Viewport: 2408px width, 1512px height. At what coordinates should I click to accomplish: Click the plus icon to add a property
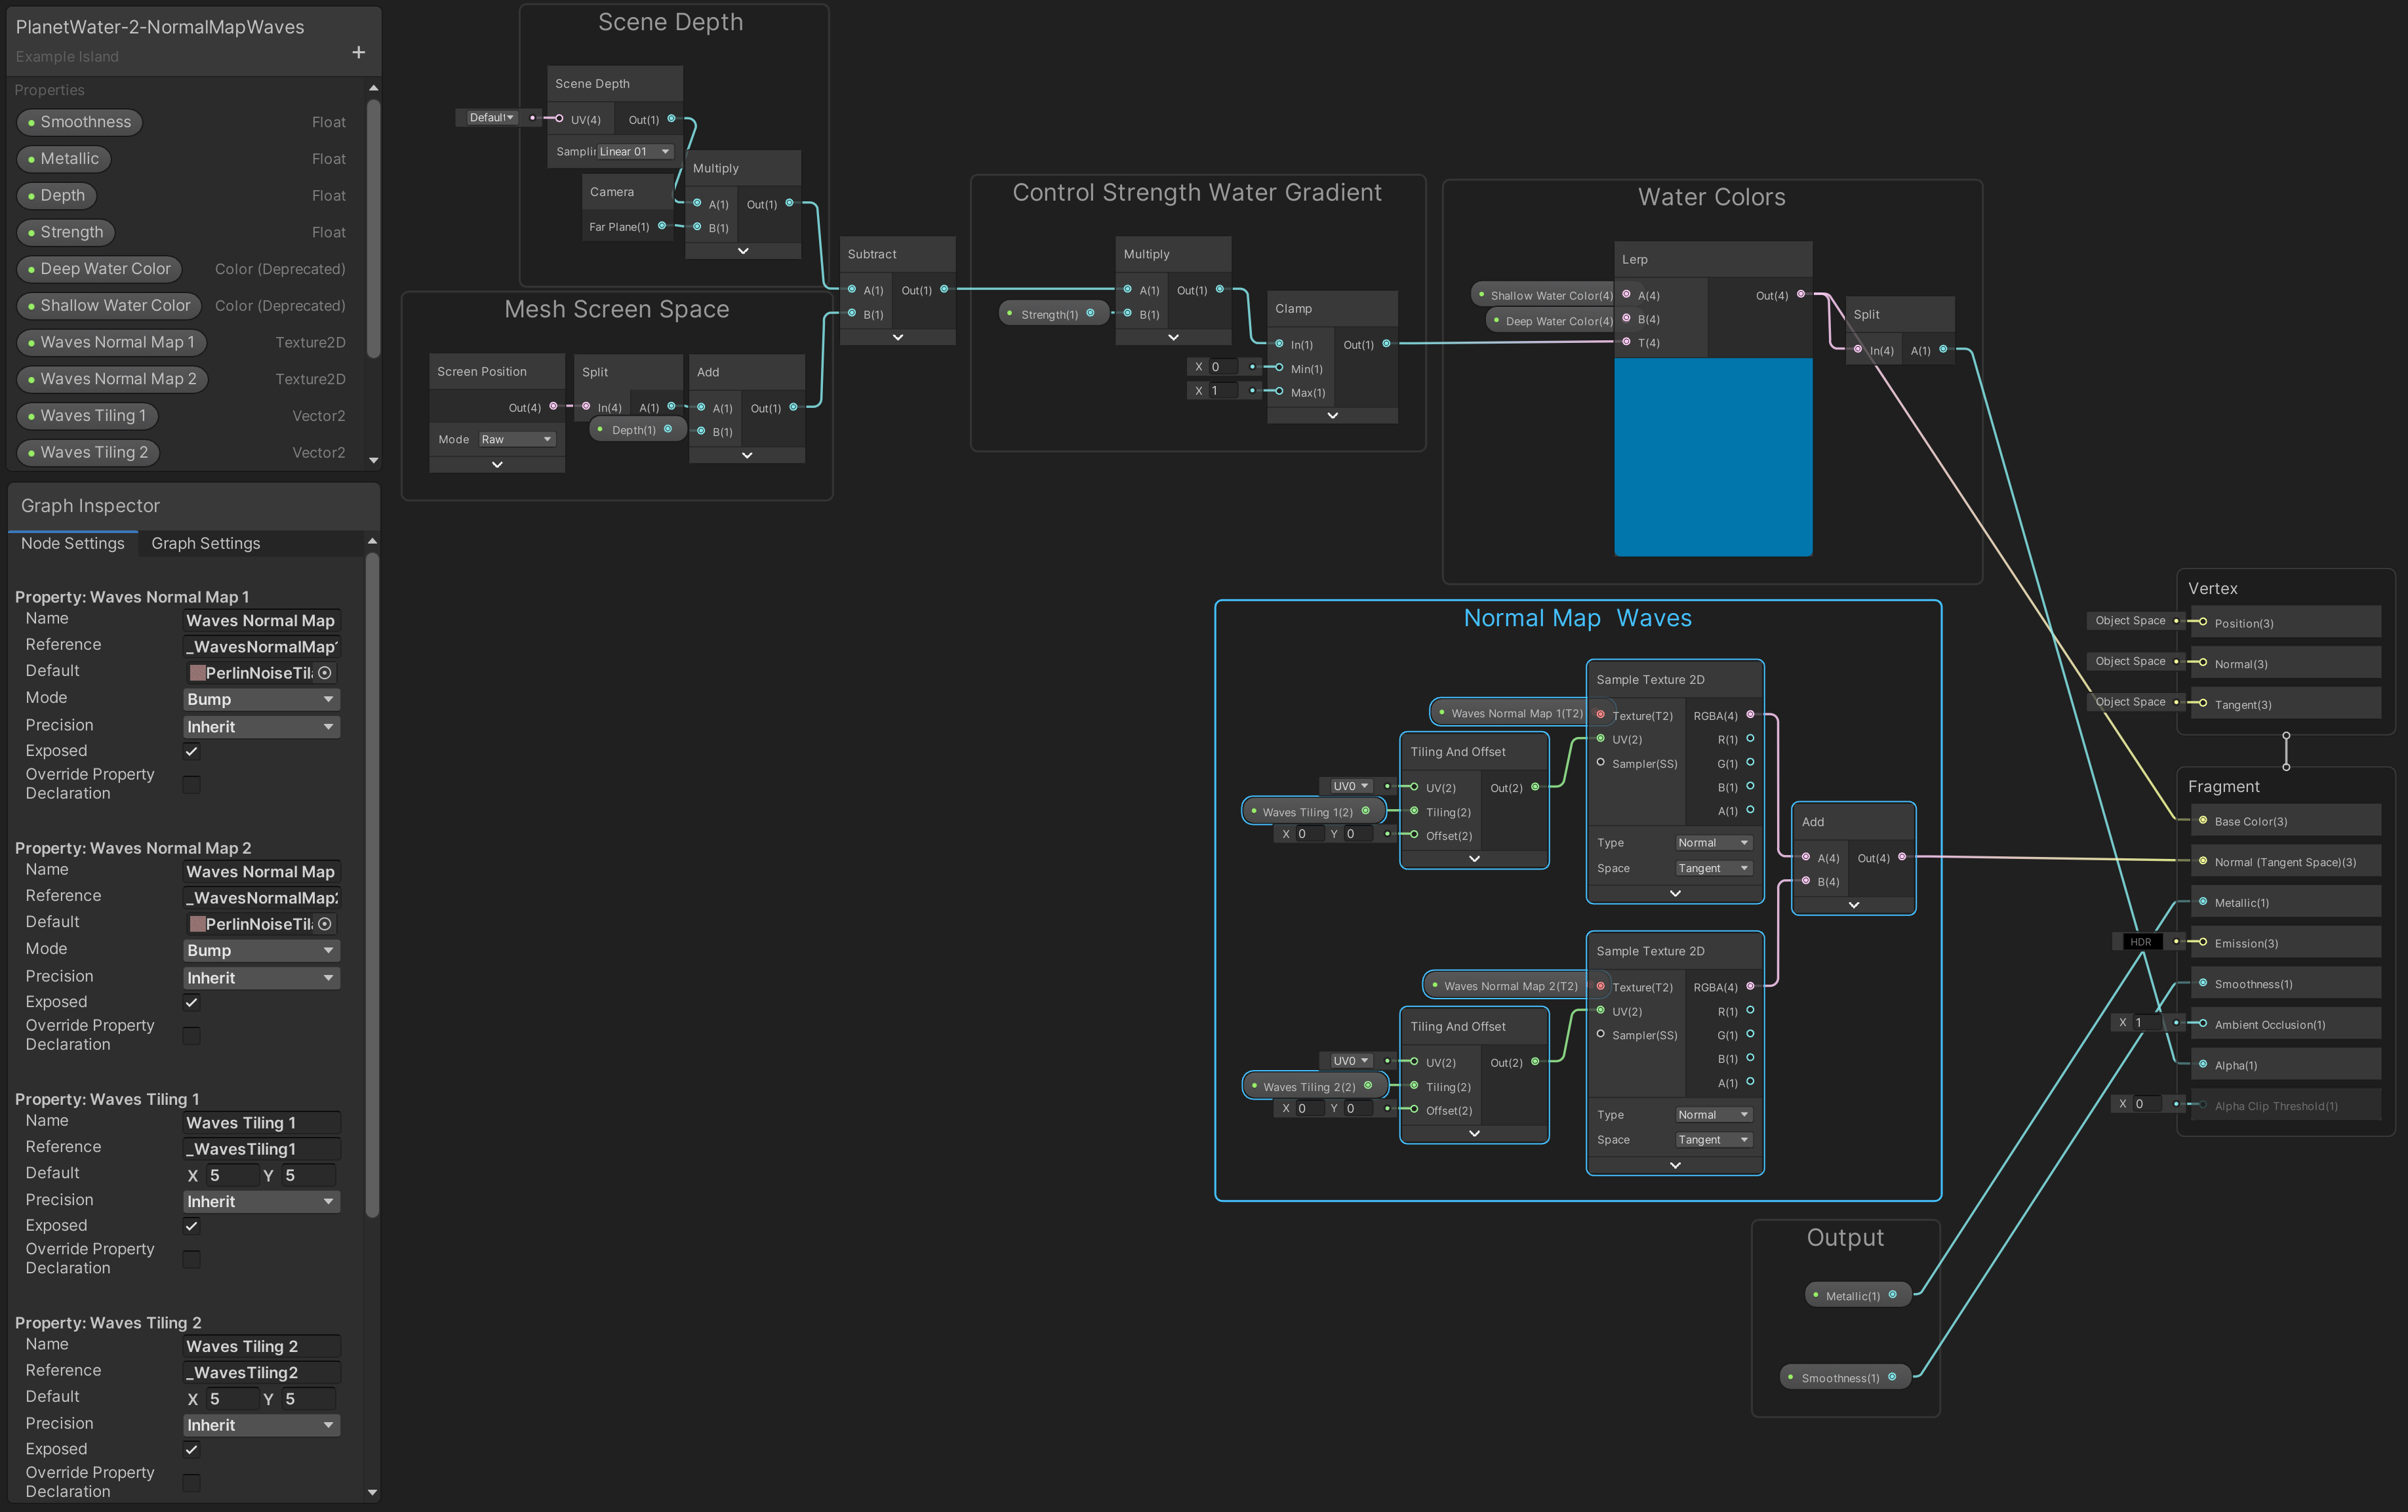[x=359, y=52]
